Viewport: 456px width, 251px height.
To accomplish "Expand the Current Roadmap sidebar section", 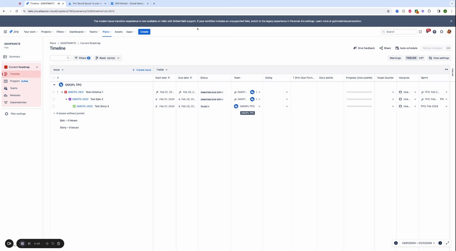I will coord(37,67).
